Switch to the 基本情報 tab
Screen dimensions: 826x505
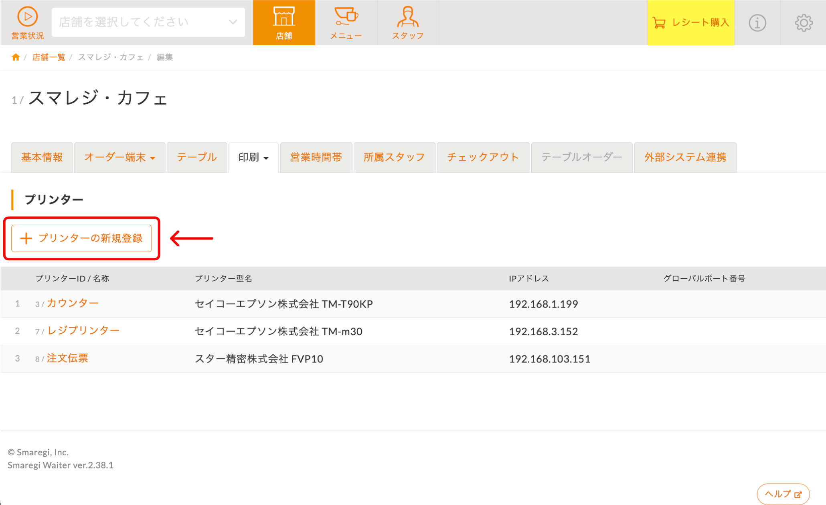(42, 157)
